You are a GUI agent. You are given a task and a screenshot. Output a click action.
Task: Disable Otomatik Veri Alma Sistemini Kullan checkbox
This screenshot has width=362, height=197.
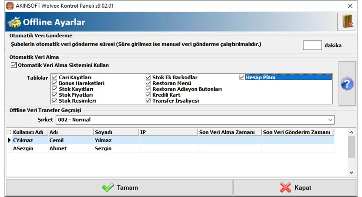pyautogui.click(x=13, y=65)
